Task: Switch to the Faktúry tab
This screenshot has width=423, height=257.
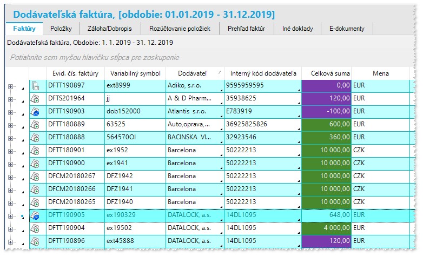Action: (24, 29)
